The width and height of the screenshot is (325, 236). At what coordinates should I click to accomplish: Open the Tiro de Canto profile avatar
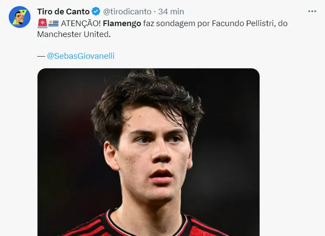pyautogui.click(x=20, y=17)
